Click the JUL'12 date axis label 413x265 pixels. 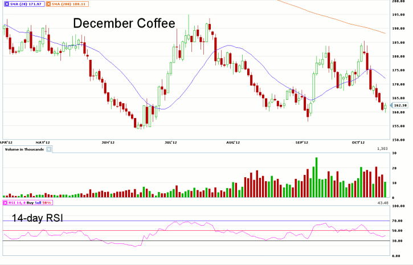pyautogui.click(x=170, y=142)
